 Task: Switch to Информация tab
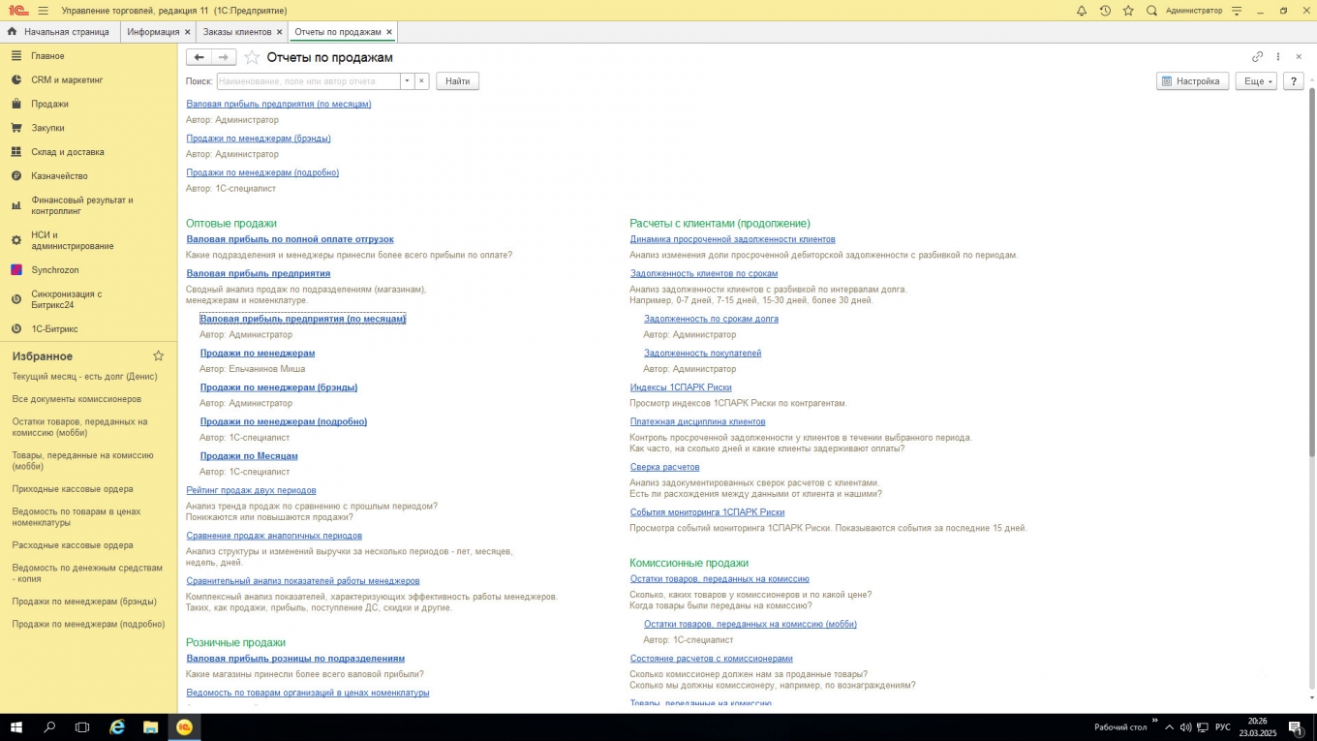coord(152,32)
